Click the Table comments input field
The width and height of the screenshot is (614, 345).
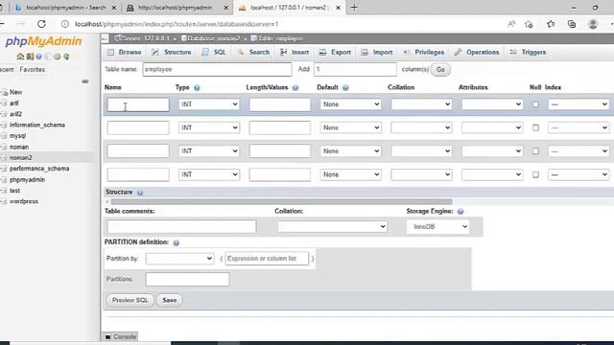coord(182,226)
